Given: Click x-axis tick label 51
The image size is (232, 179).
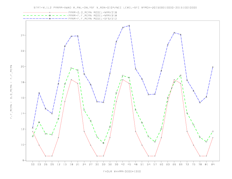Looking at the screenshot, I should click(x=142, y=164).
